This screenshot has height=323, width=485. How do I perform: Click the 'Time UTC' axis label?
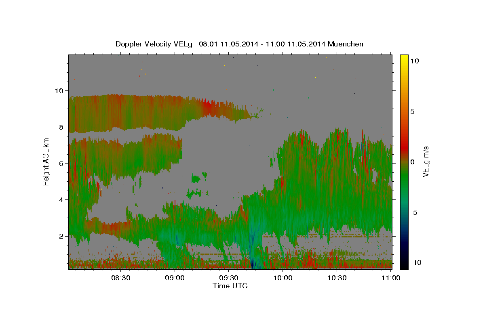(x=230, y=286)
